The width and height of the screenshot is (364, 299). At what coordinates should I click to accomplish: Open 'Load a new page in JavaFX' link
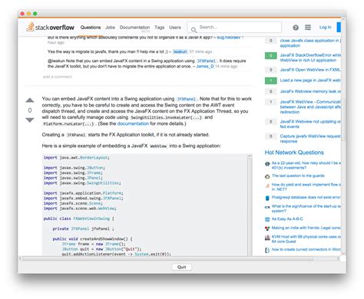point(310,80)
